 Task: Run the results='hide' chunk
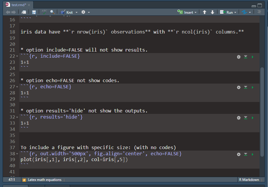pos(253,118)
